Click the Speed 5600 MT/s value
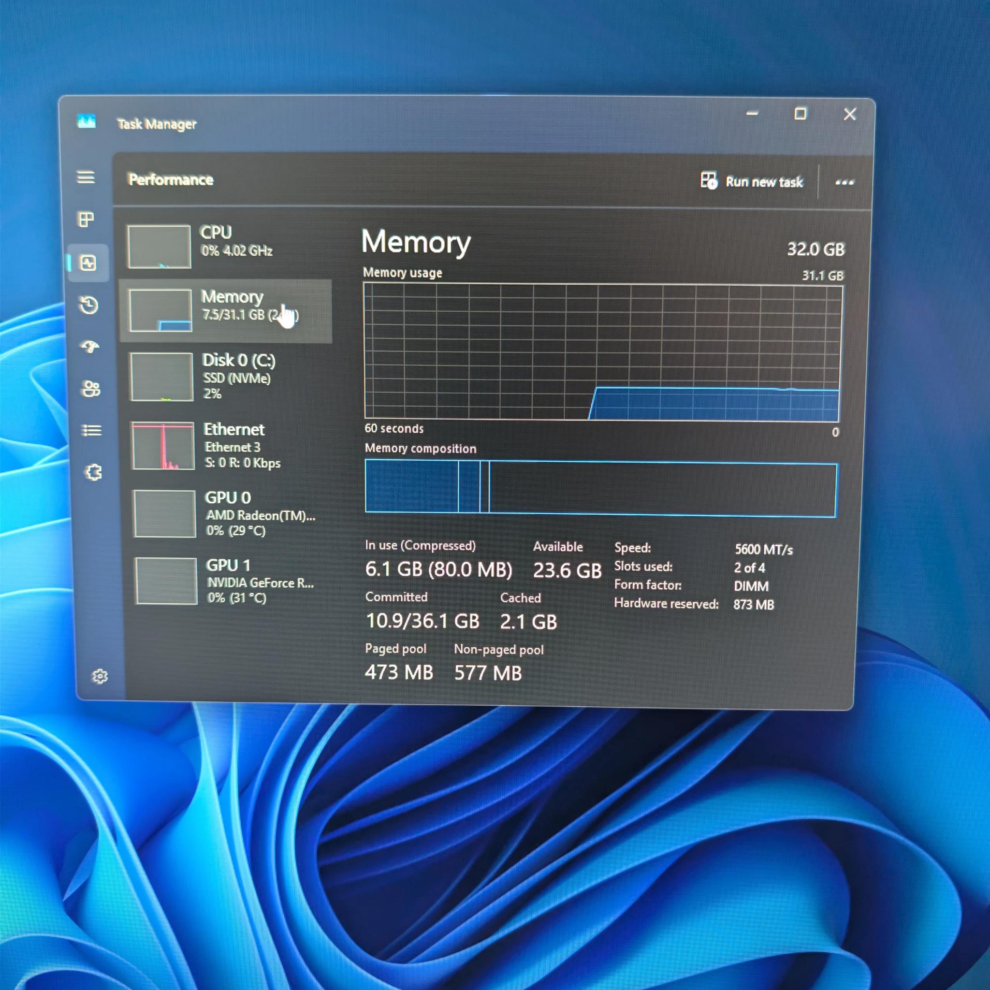This screenshot has width=990, height=990. pyautogui.click(x=763, y=550)
